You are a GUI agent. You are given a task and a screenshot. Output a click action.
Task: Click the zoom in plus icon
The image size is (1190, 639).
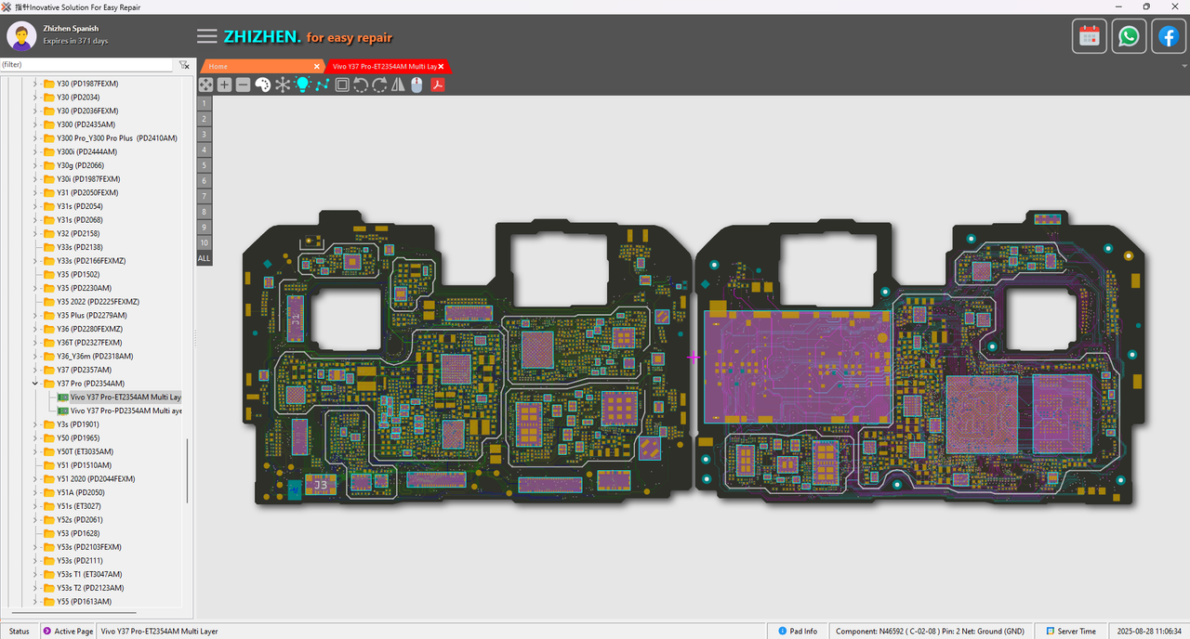(x=224, y=85)
